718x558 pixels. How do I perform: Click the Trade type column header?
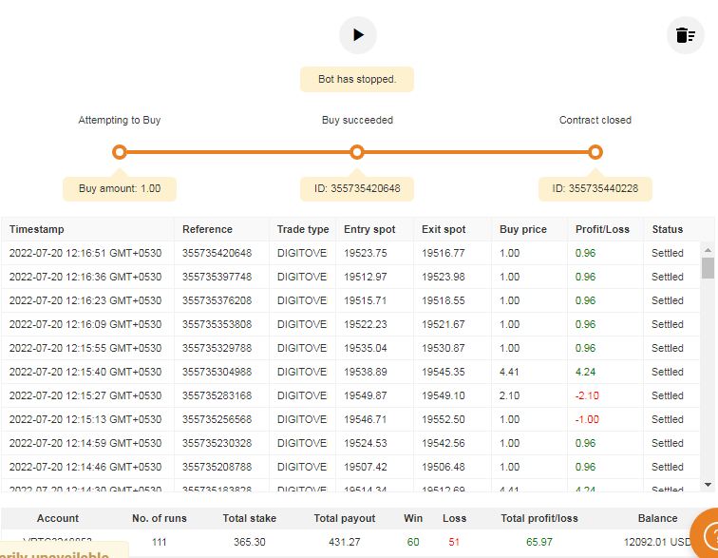click(303, 229)
